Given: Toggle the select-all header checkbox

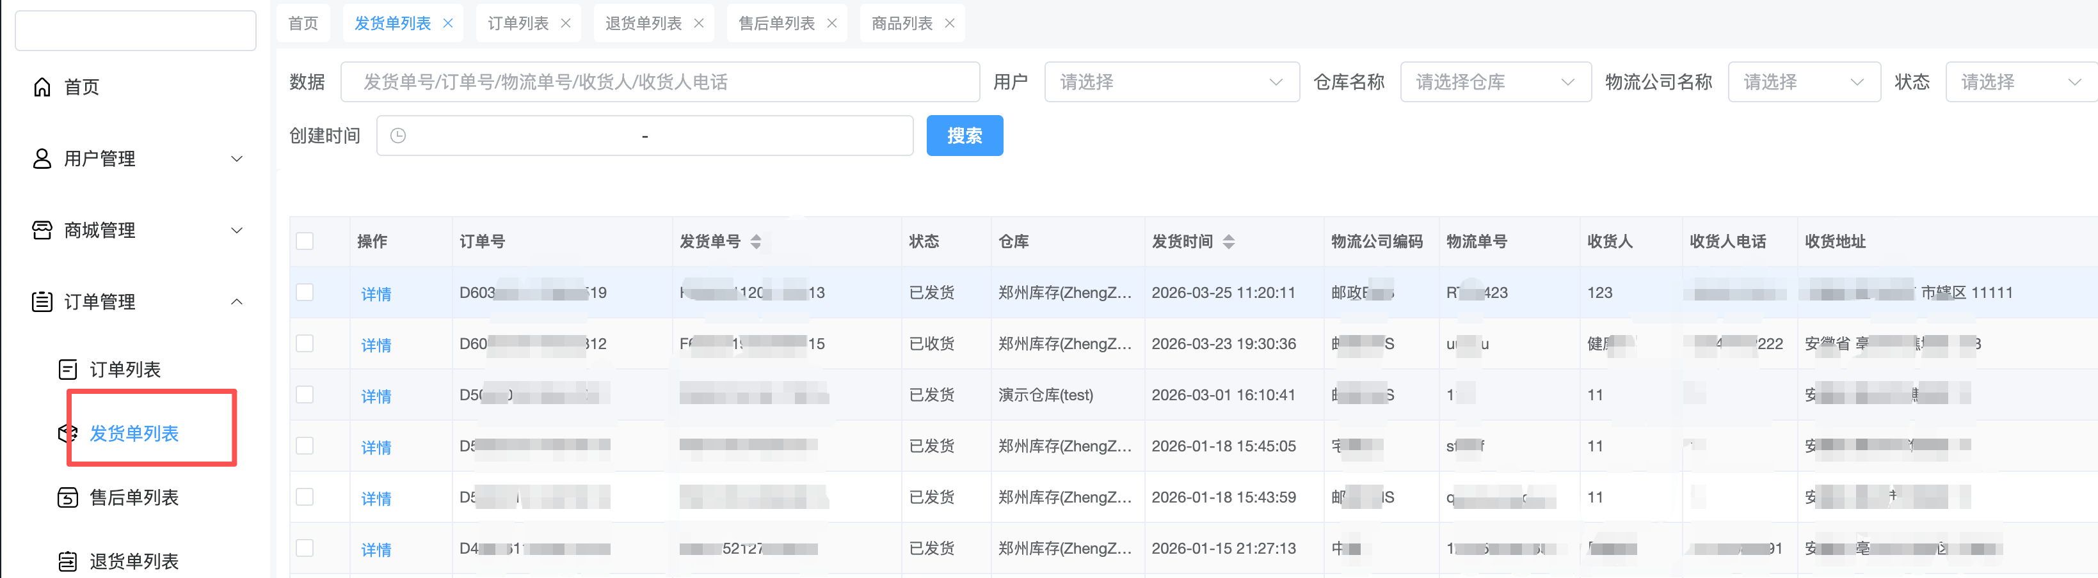Looking at the screenshot, I should pyautogui.click(x=305, y=241).
